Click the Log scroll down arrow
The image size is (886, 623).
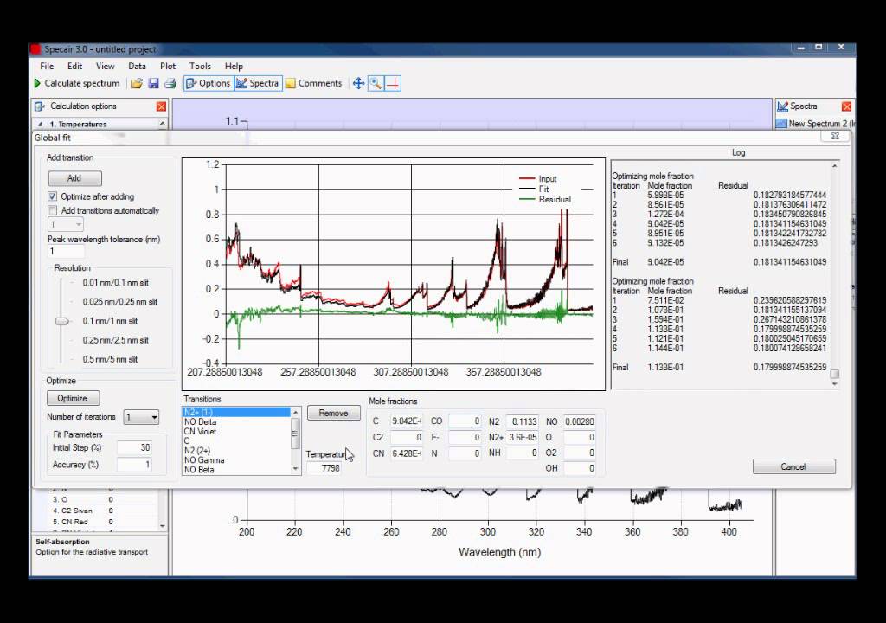pyautogui.click(x=835, y=384)
